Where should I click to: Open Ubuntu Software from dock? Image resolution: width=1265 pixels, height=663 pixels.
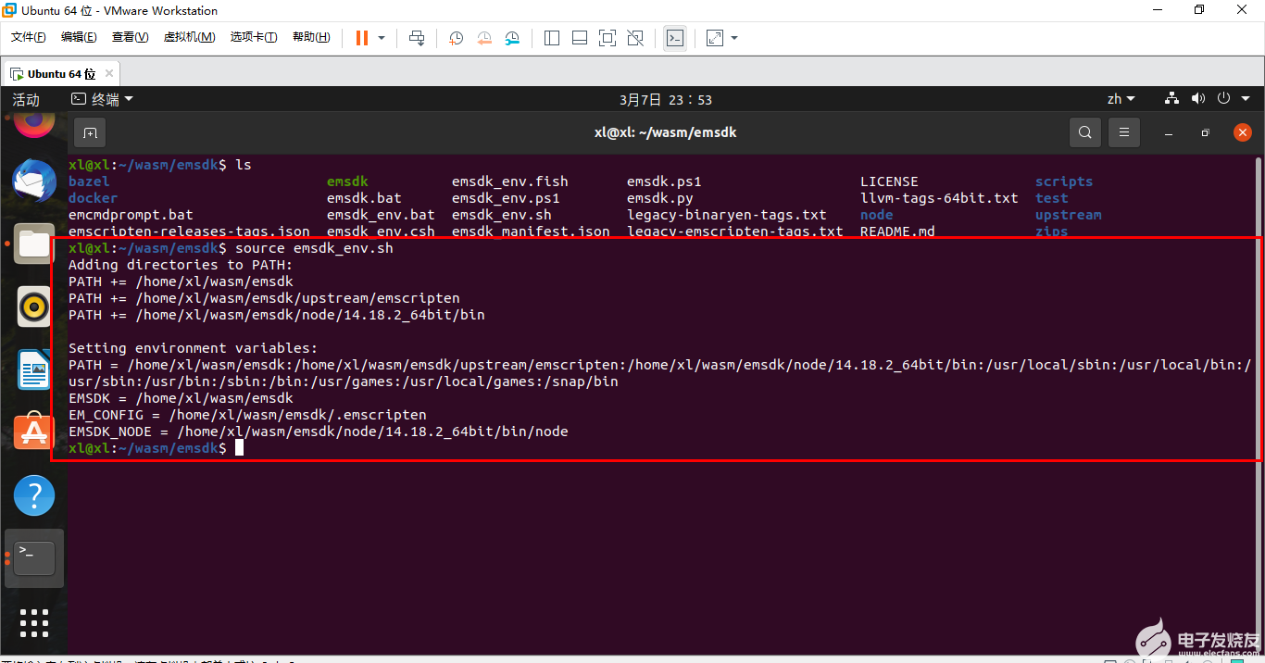34,432
